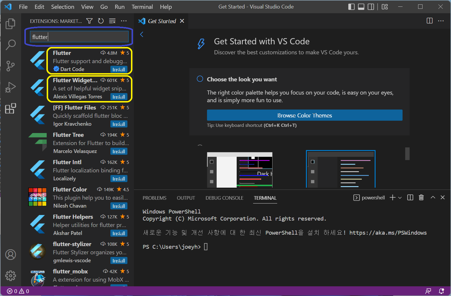
Task: Open the Go menu
Action: (104, 7)
